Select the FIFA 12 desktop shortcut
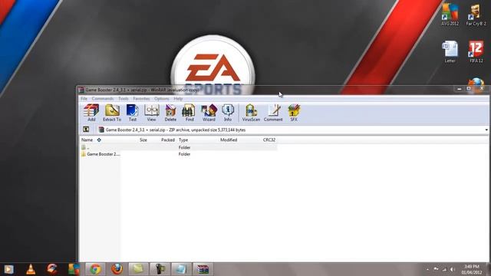This screenshot has height=276, width=491. [476, 51]
